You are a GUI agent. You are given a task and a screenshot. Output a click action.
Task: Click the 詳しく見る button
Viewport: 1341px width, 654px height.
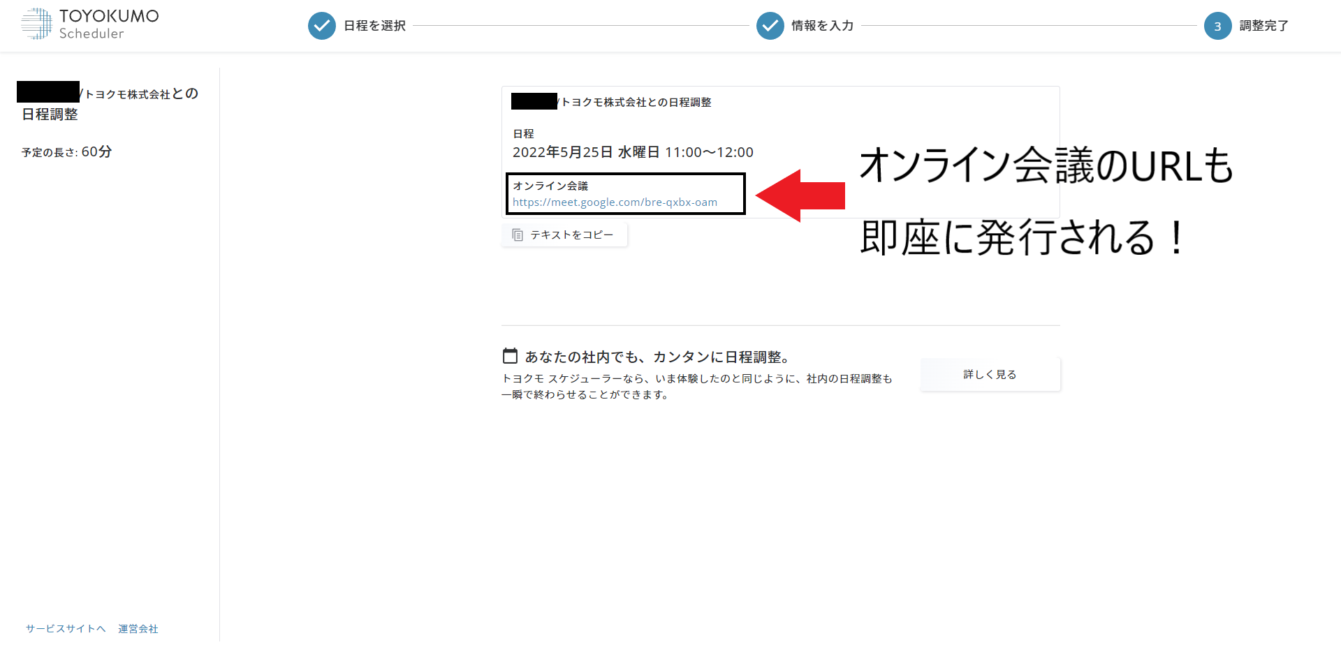(x=990, y=374)
